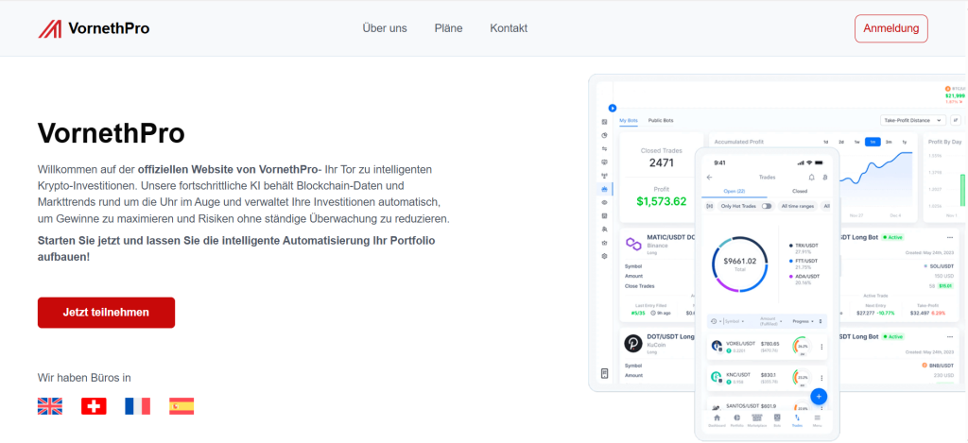This screenshot has height=443, width=968.
Task: Tap Trades in the phone bottom navigation
Action: click(x=797, y=420)
